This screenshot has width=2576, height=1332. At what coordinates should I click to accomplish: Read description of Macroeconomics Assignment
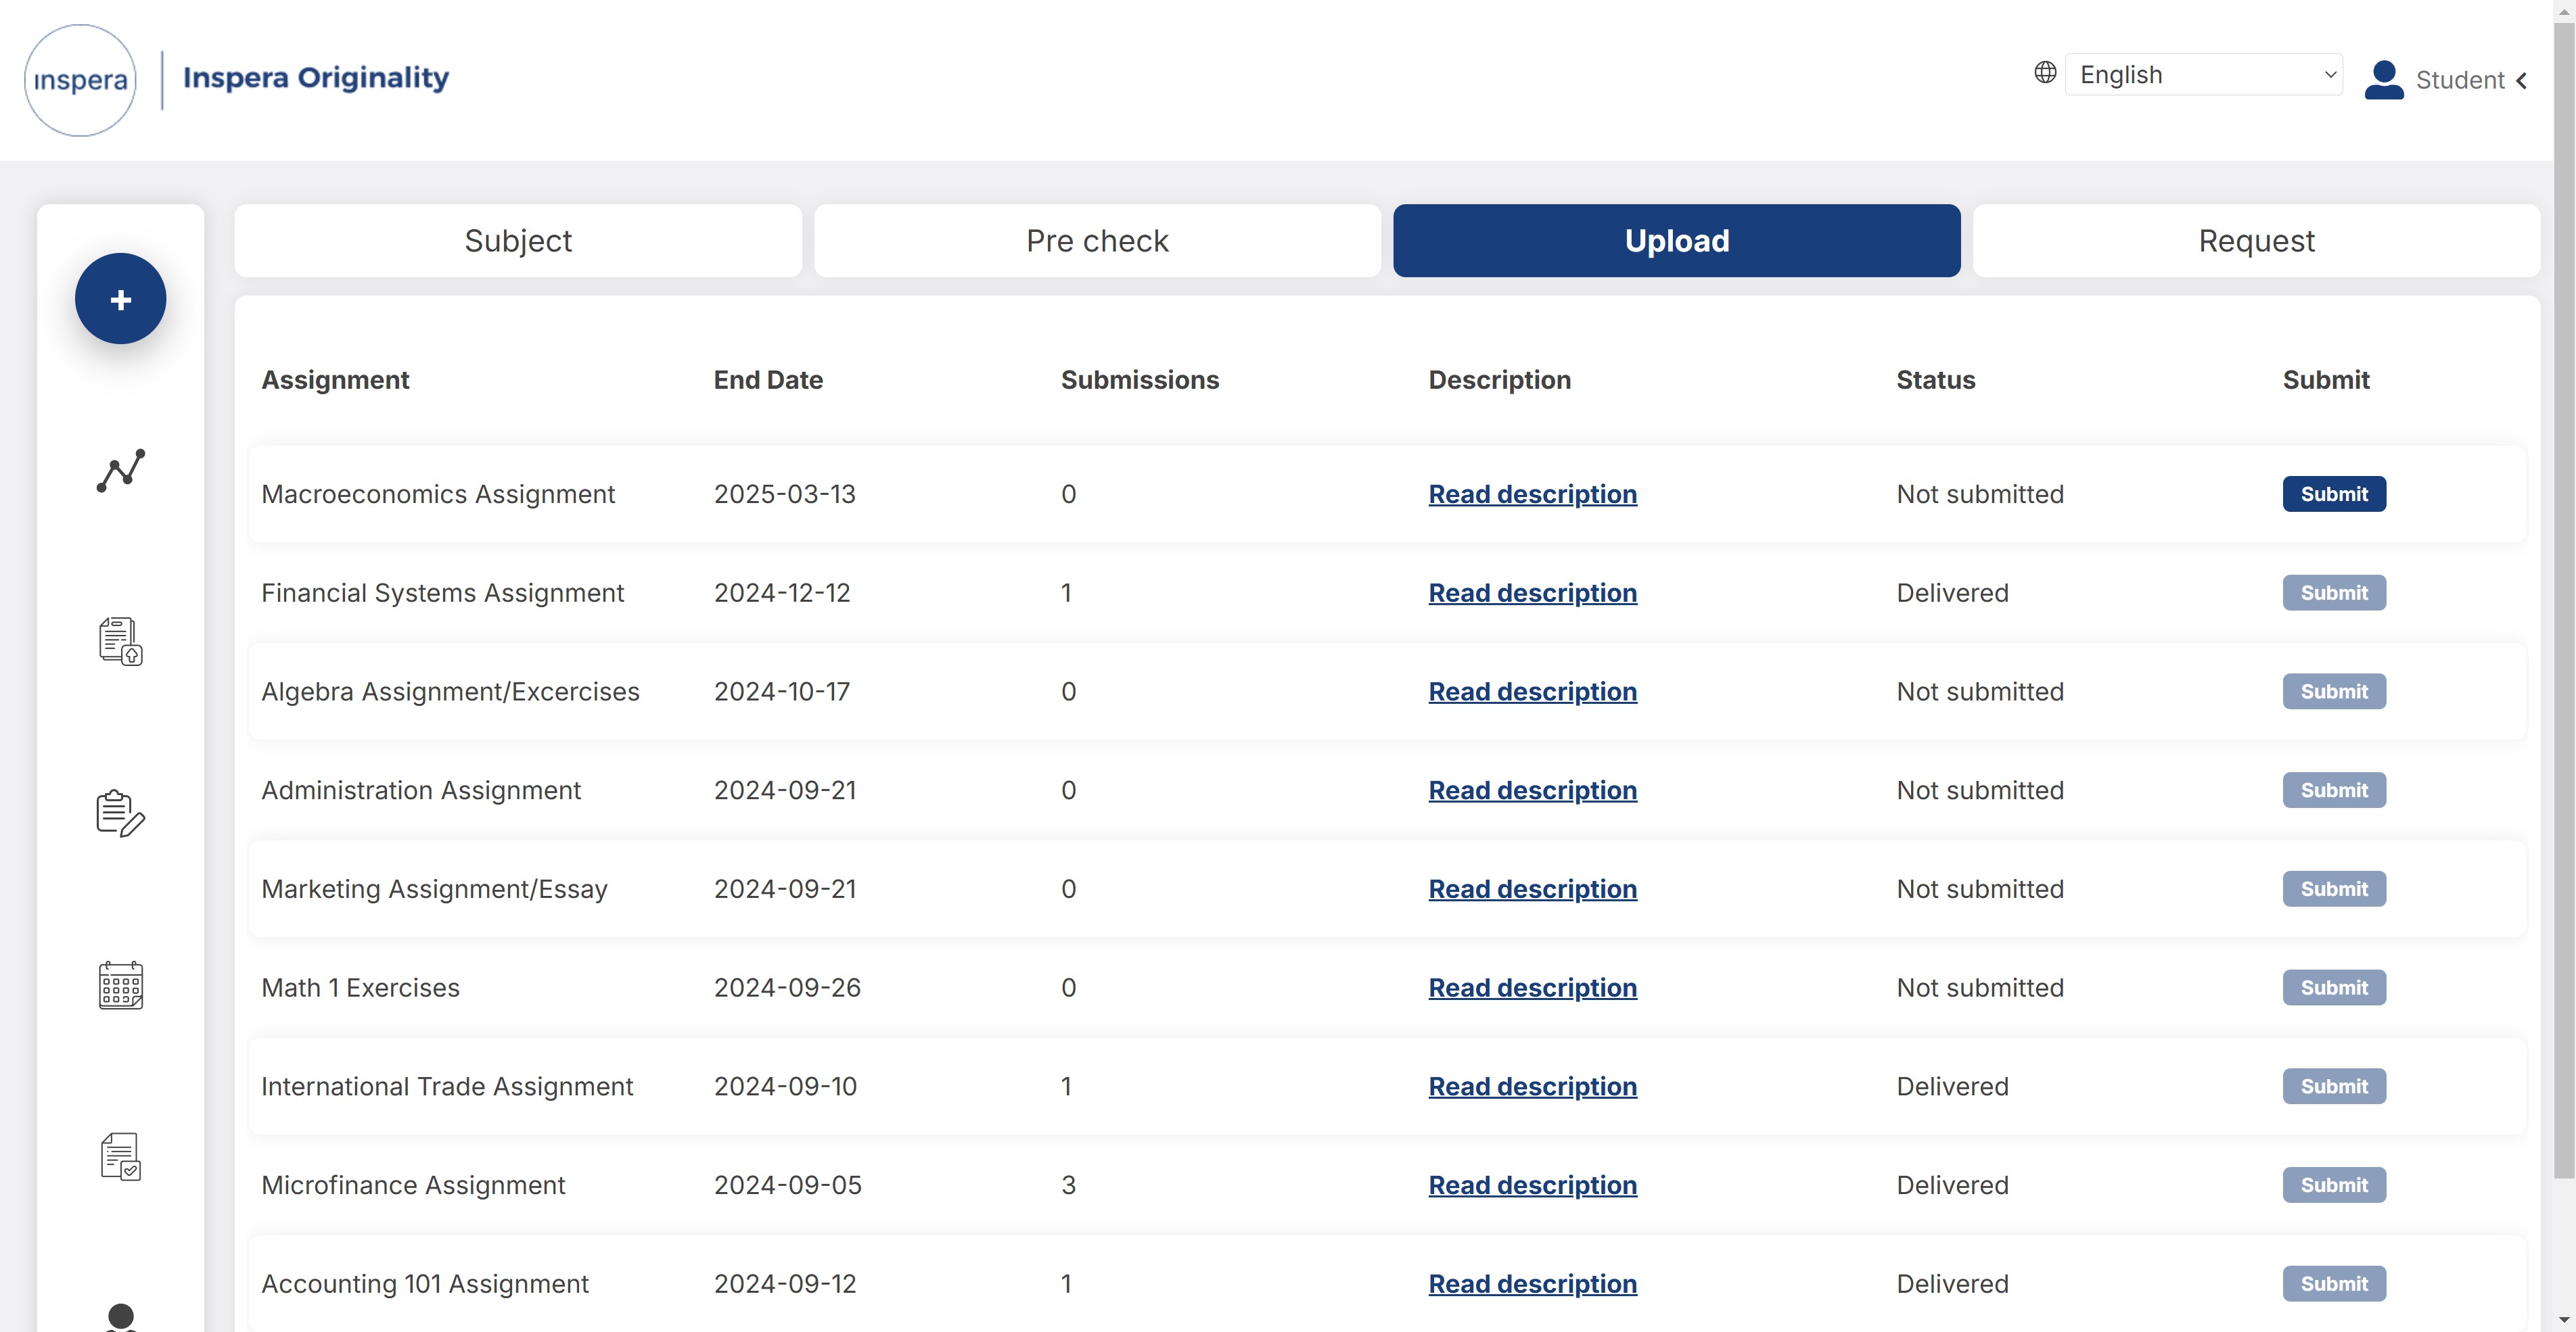1532,494
